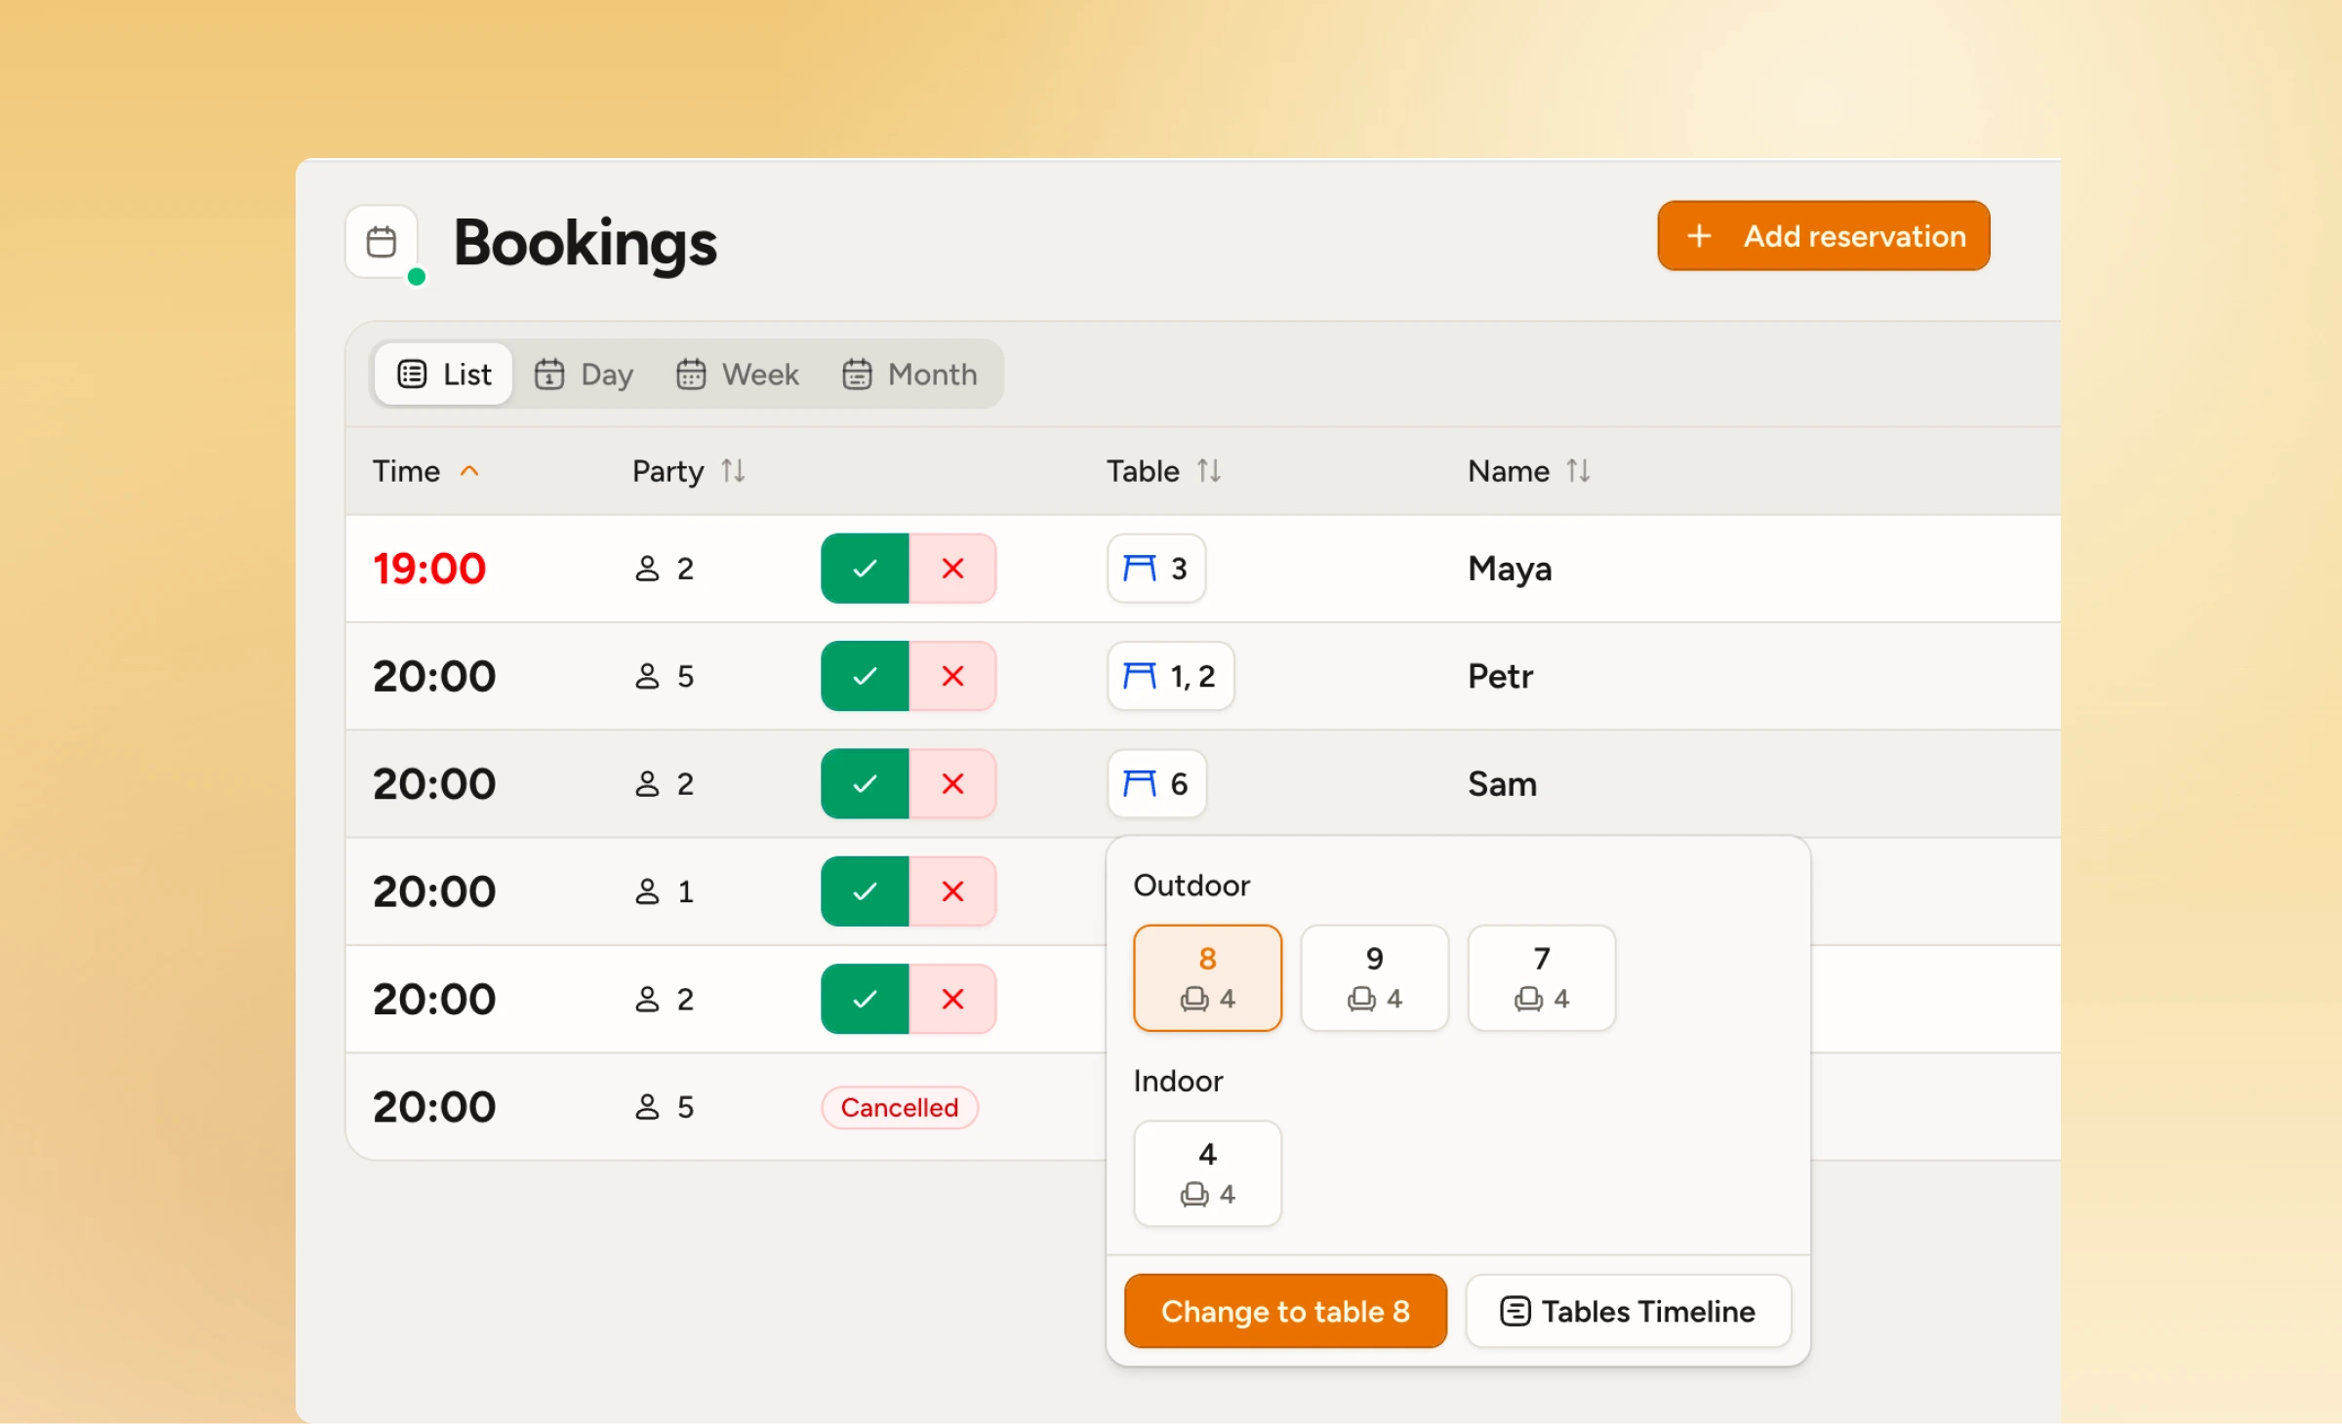2342x1424 pixels.
Task: Decline Sam's booking with red X
Action: (x=952, y=783)
